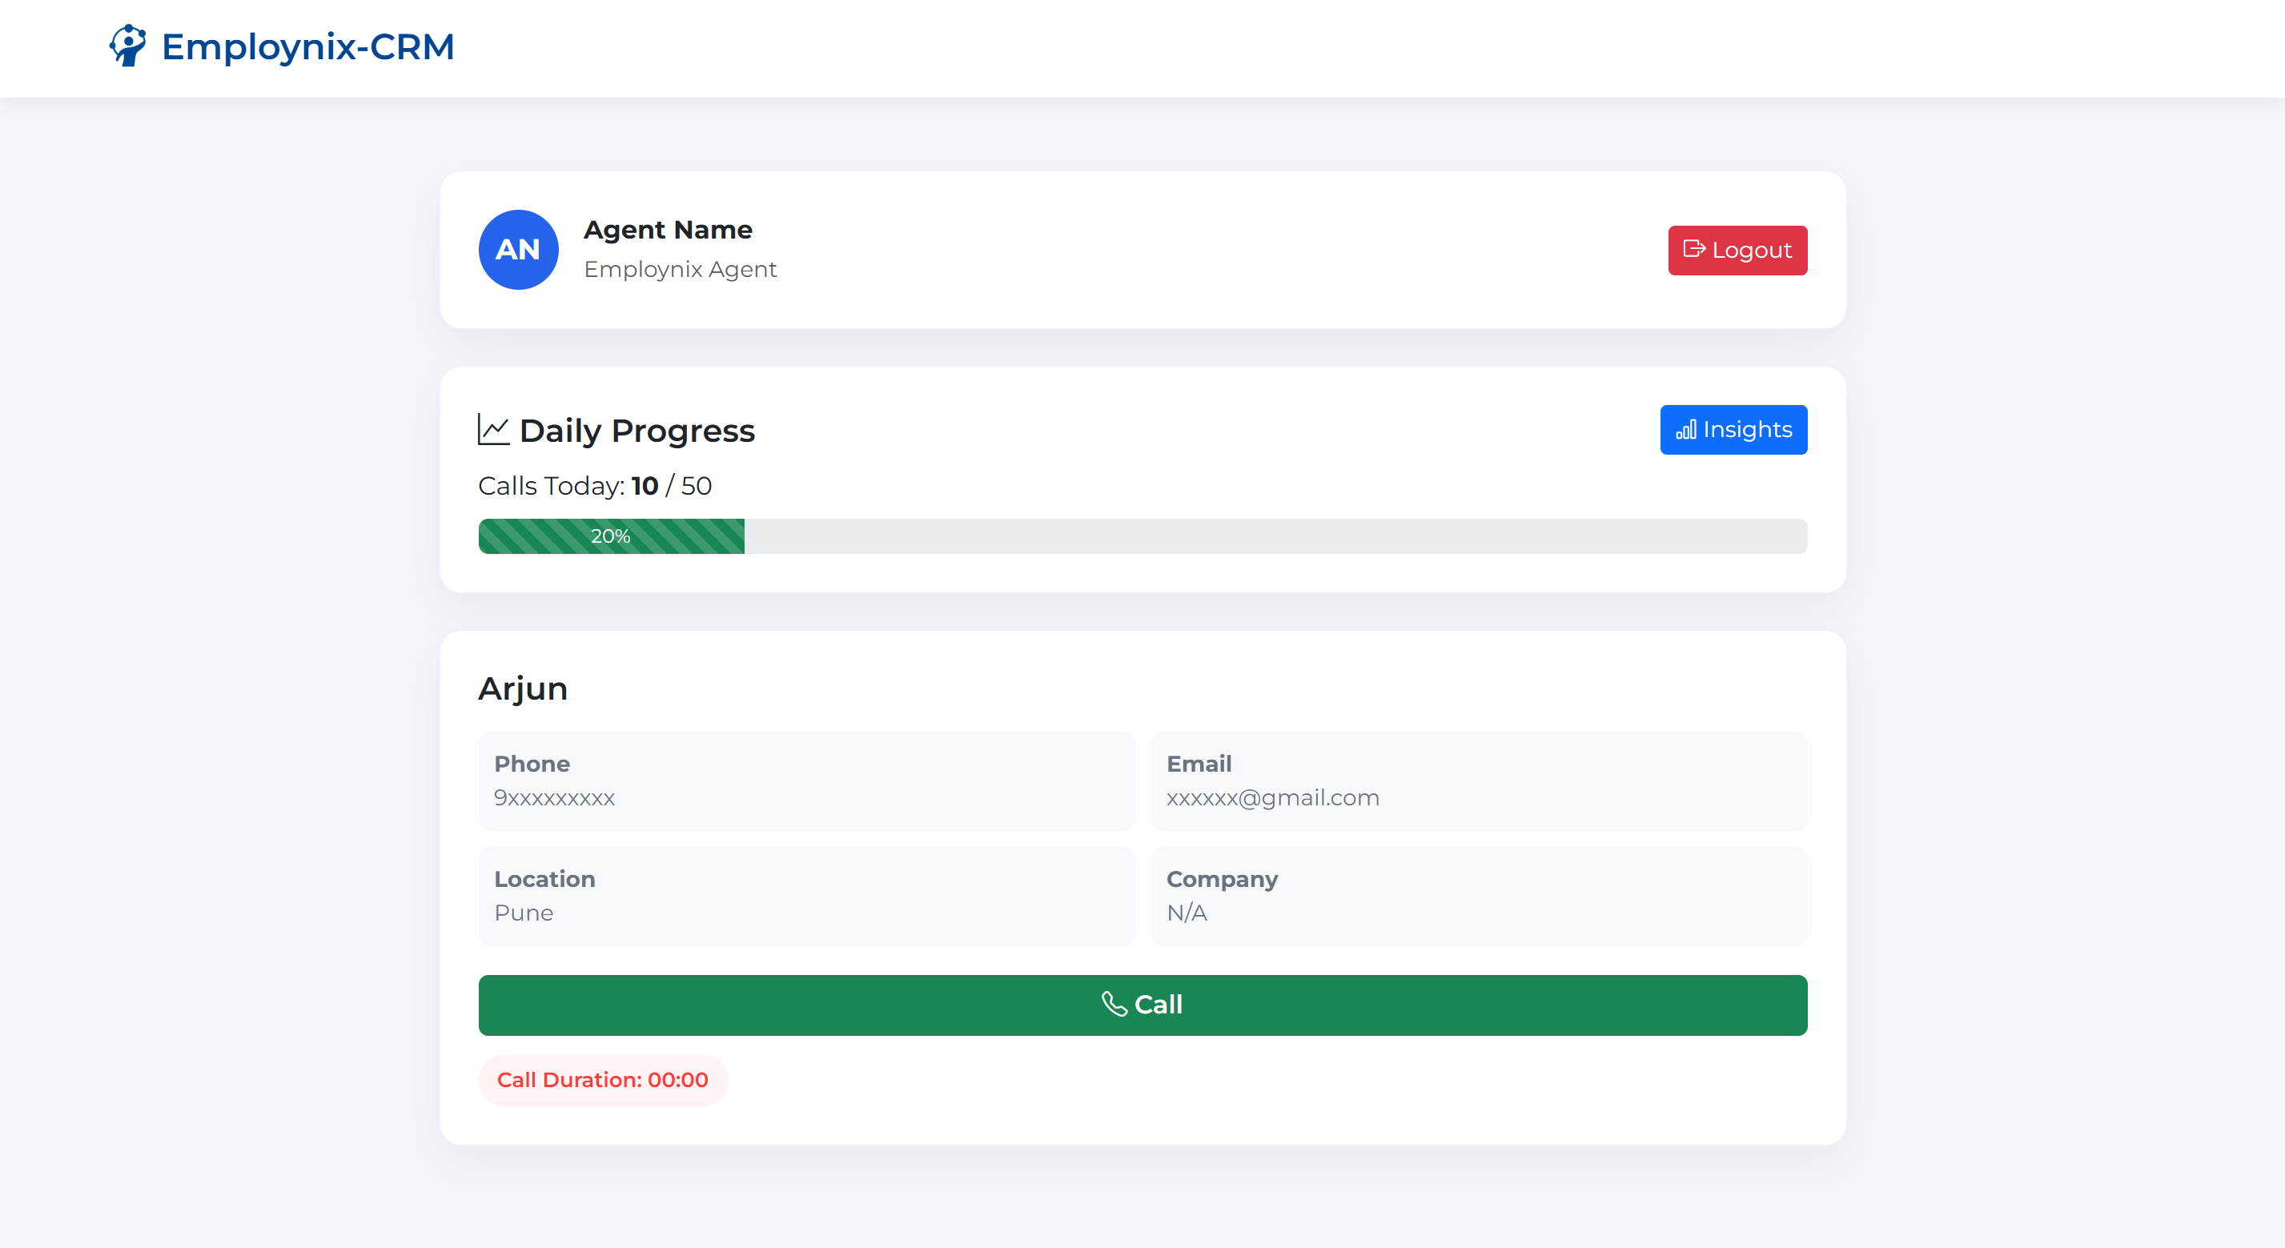Click the Agent Name text

667,230
